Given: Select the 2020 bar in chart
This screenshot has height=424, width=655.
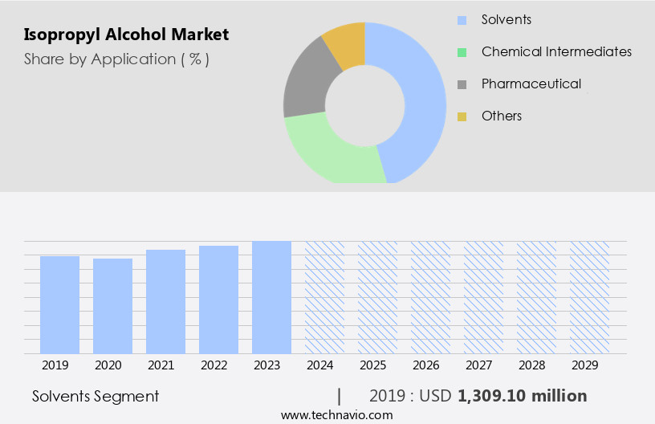Looking at the screenshot, I should point(113,306).
